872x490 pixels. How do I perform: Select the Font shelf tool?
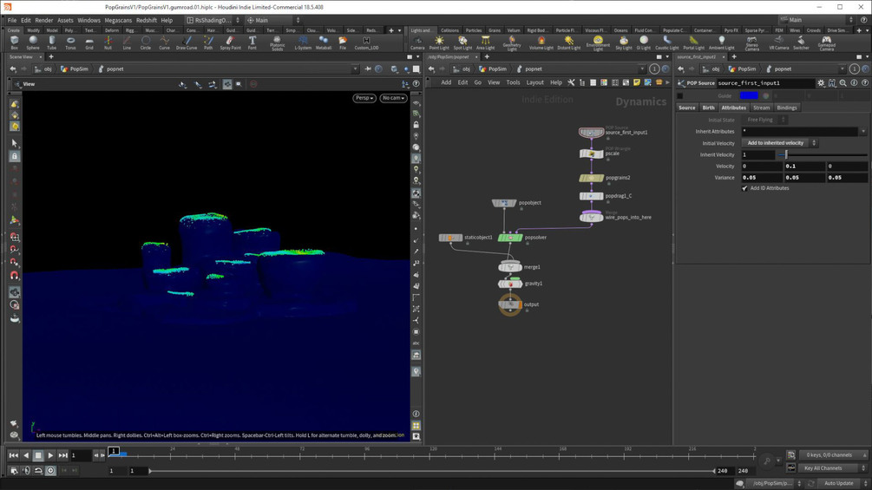click(x=252, y=42)
